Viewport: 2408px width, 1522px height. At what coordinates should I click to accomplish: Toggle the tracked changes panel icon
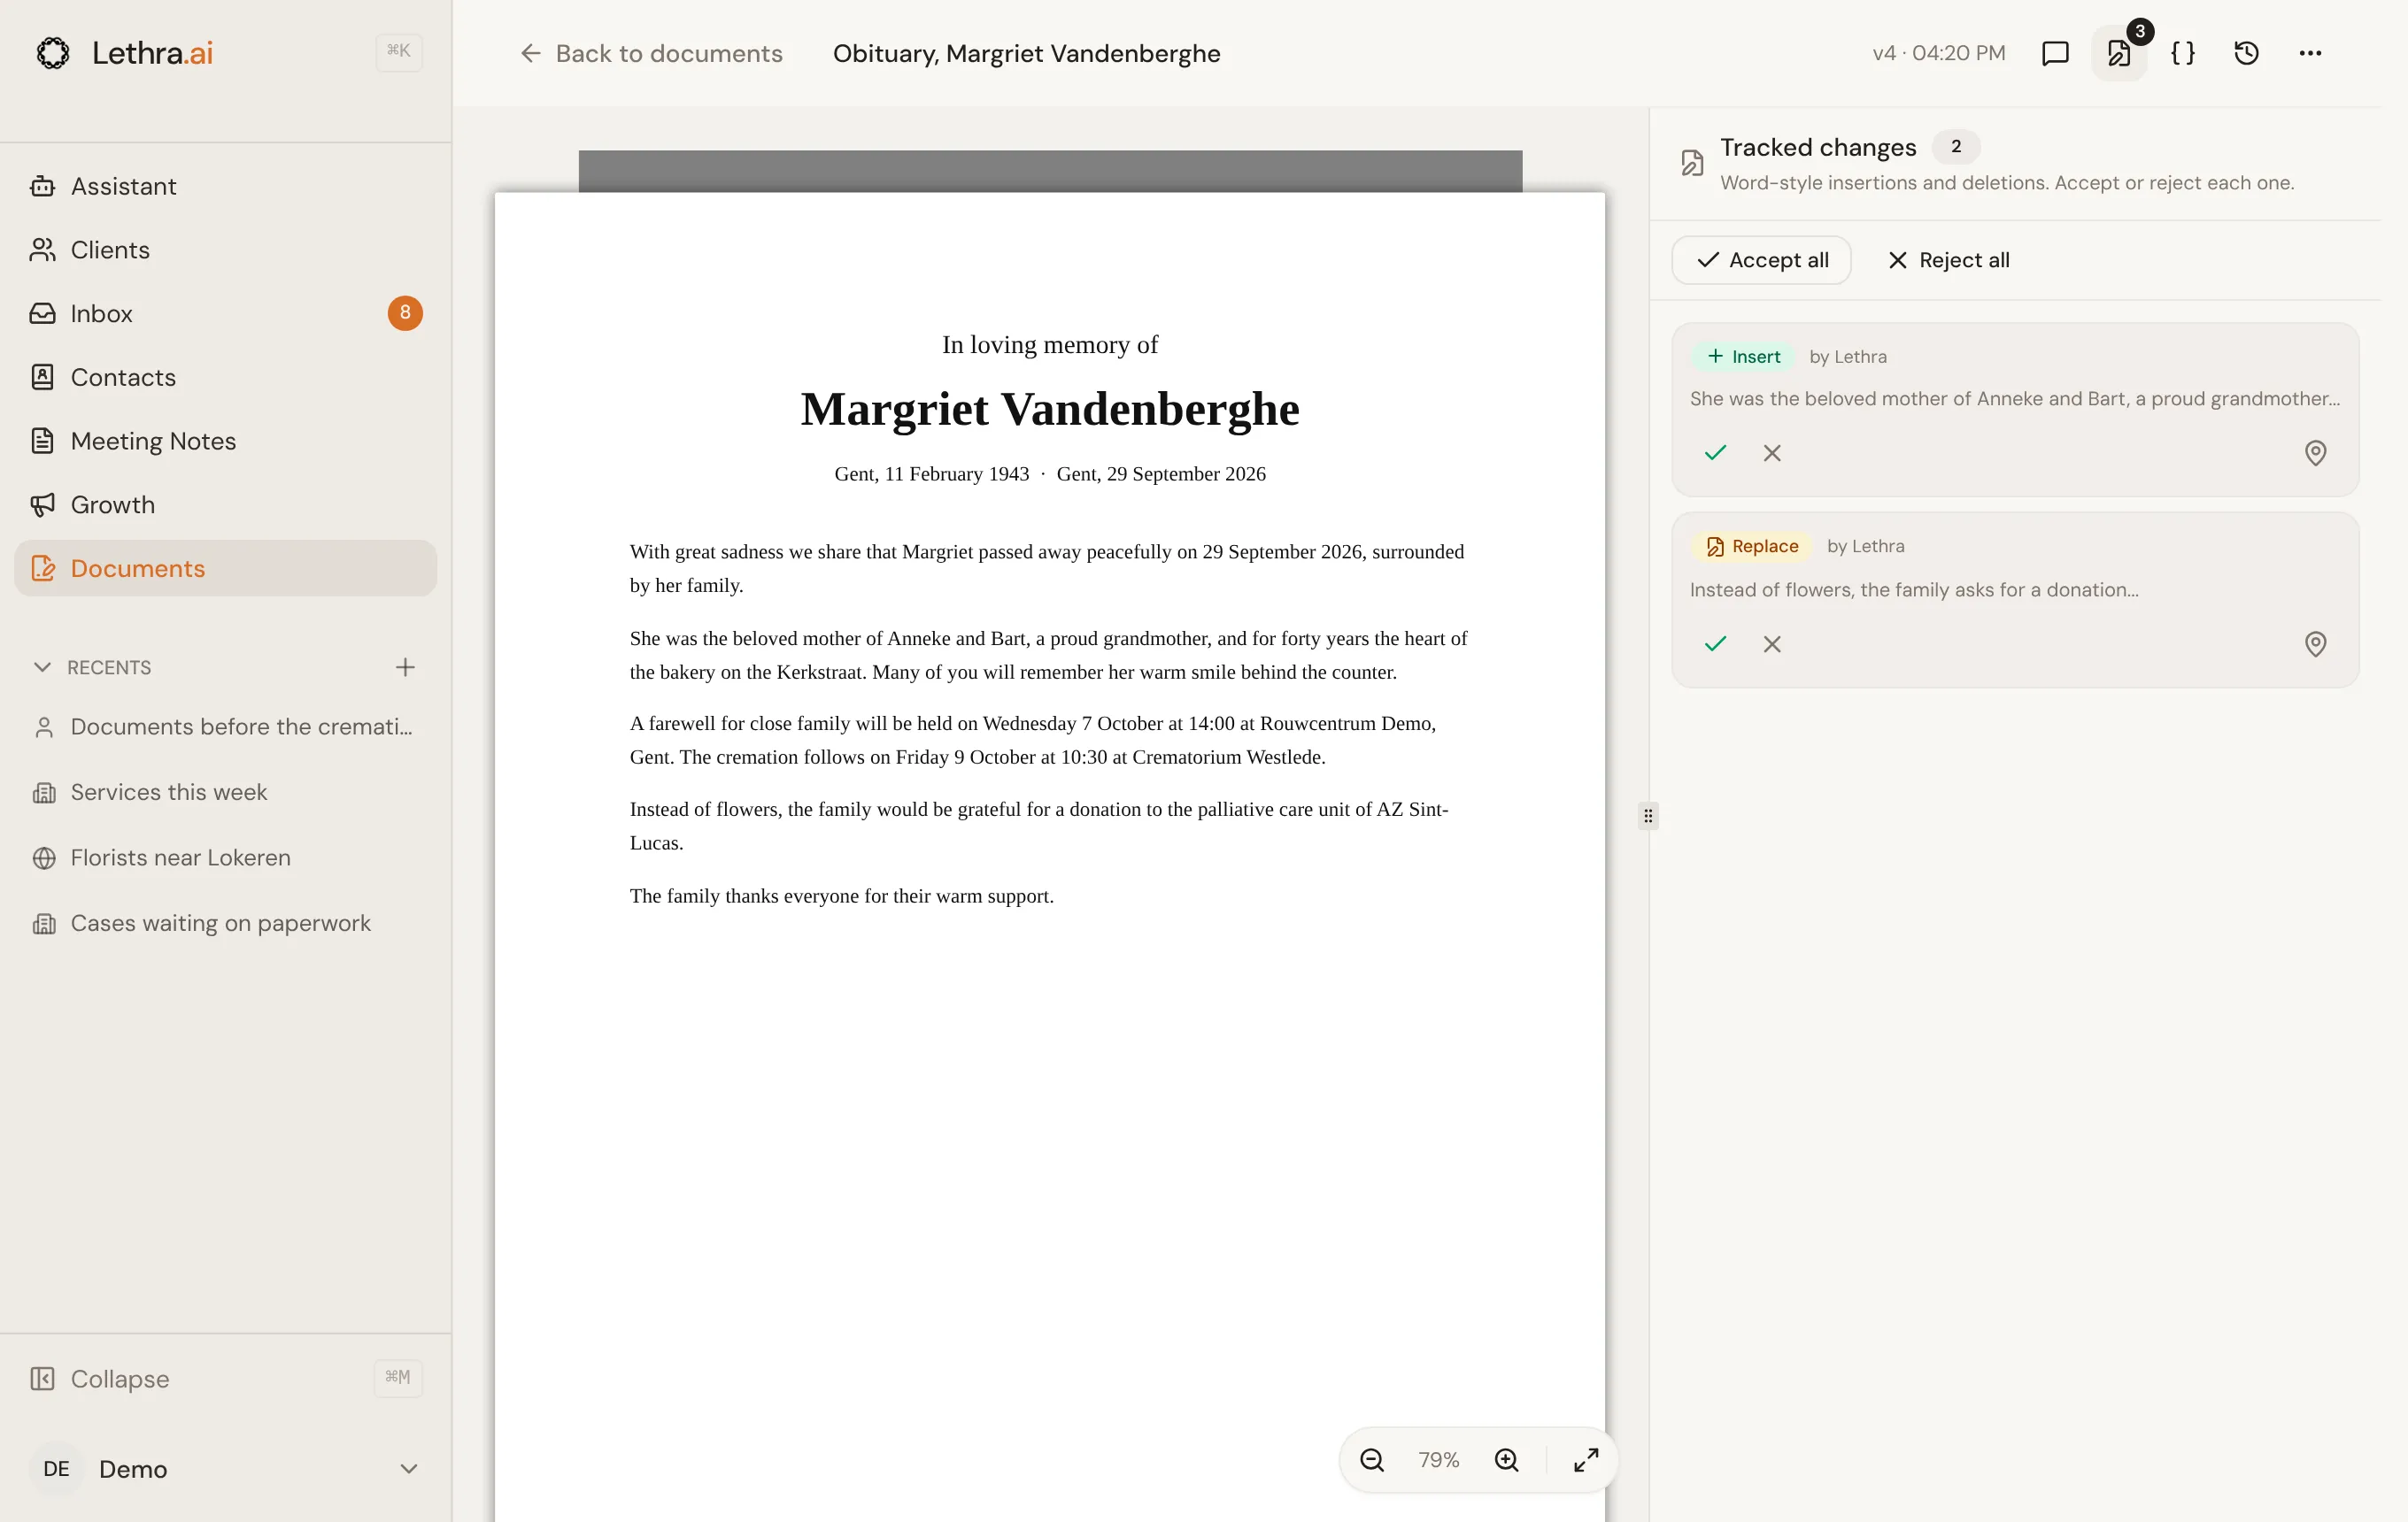click(2118, 53)
